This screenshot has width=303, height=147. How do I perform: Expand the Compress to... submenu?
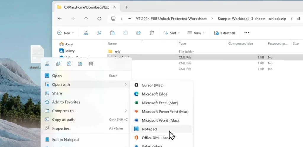(x=86, y=111)
